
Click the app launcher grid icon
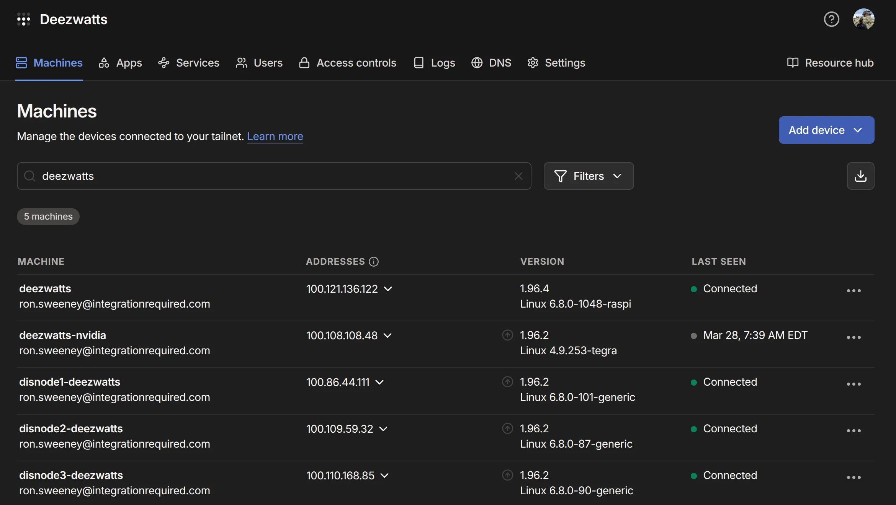(23, 19)
